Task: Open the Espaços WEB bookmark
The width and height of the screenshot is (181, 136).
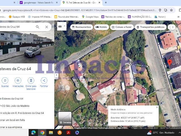Action: (x=17, y=17)
